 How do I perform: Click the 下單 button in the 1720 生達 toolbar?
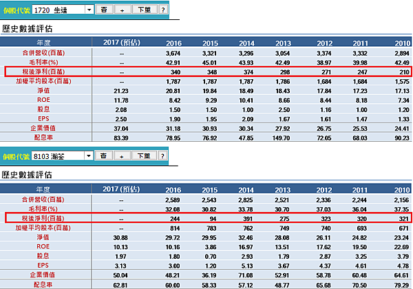(x=145, y=10)
